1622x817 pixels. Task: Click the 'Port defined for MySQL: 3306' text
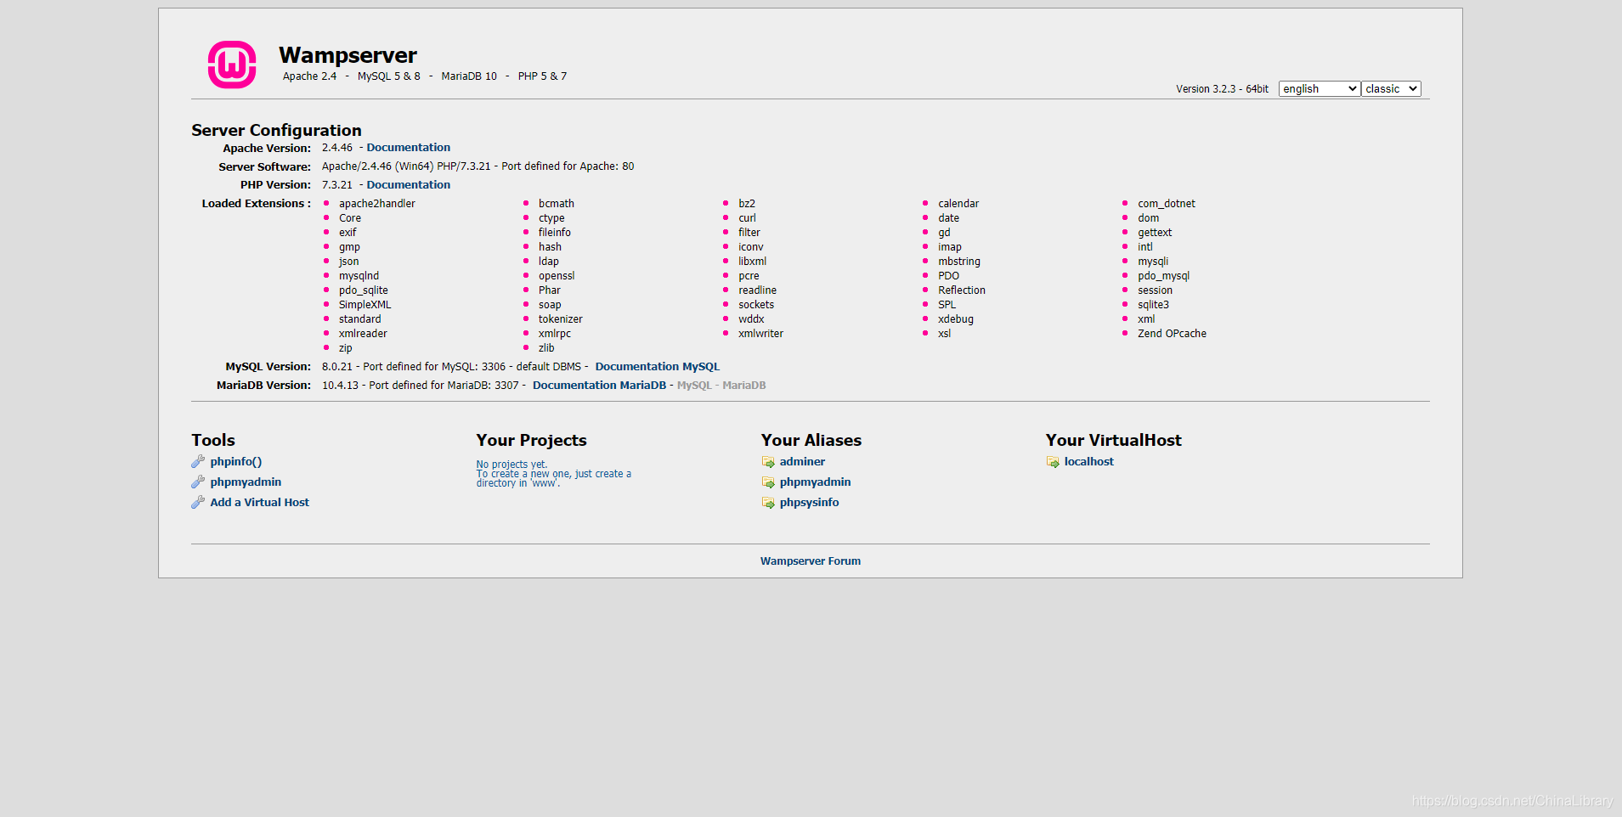(x=434, y=367)
